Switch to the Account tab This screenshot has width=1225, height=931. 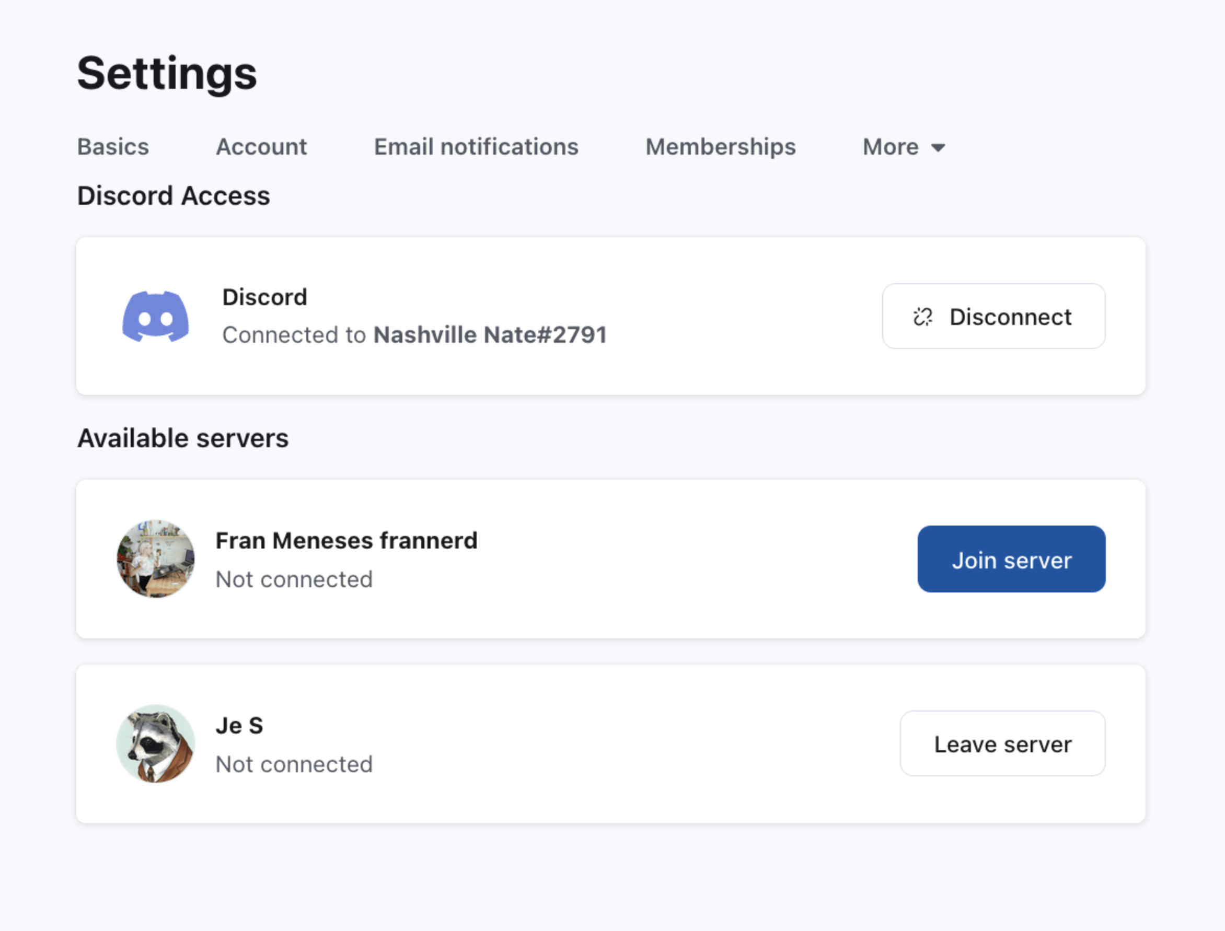[x=261, y=147]
